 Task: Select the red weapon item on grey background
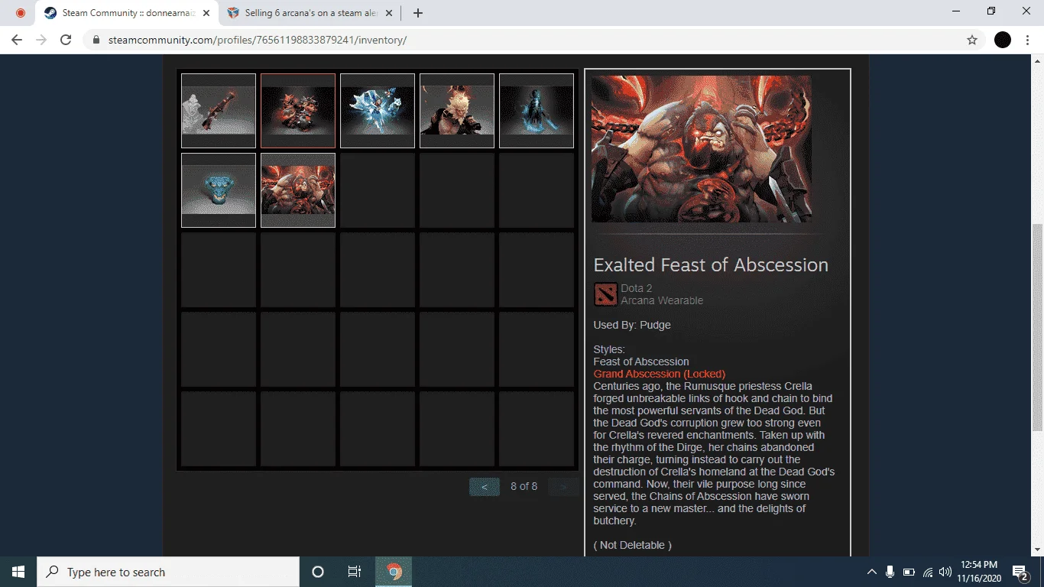[219, 111]
